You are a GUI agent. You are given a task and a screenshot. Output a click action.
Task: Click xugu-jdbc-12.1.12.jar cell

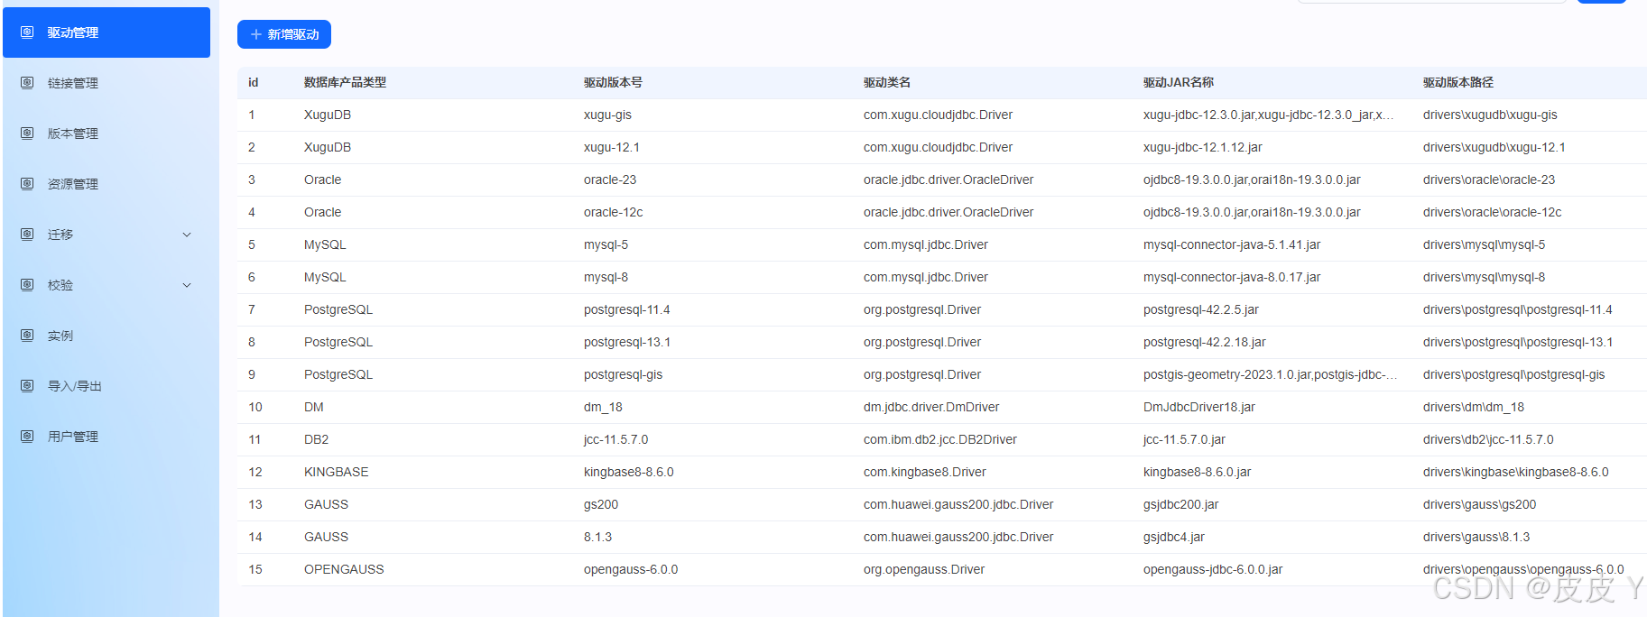[x=1203, y=147]
